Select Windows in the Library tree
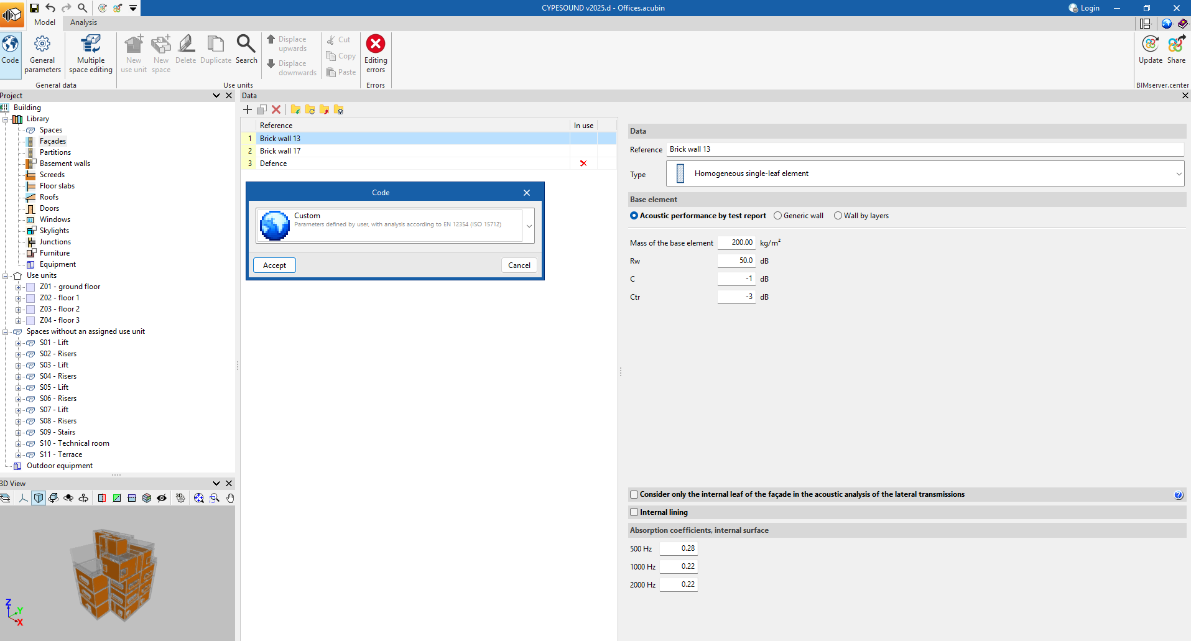This screenshot has width=1191, height=641. (55, 219)
